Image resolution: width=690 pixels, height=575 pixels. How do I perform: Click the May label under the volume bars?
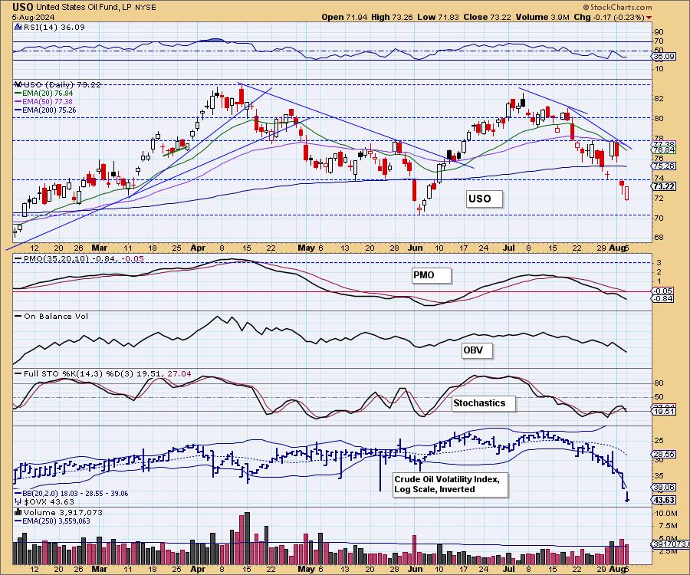pos(306,570)
